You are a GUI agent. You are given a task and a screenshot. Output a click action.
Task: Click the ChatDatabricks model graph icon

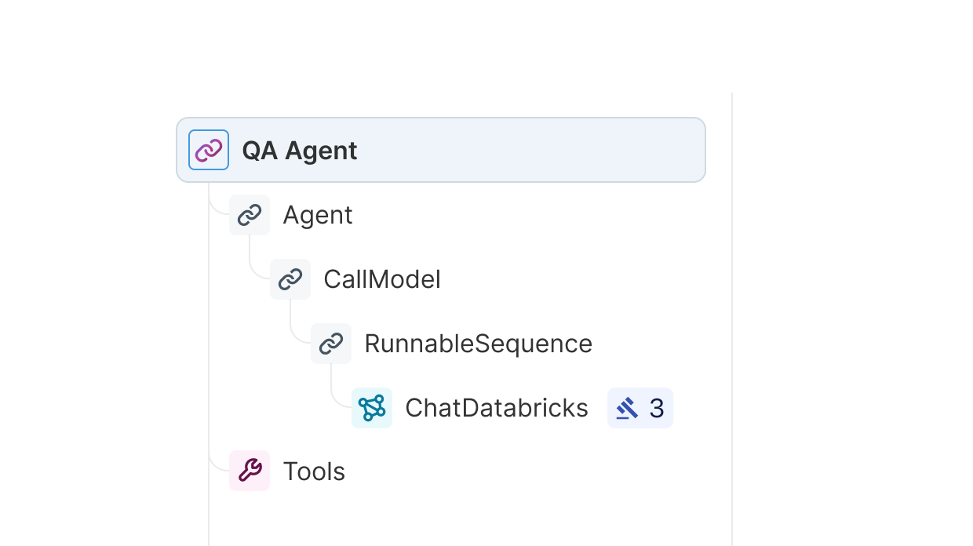click(372, 408)
